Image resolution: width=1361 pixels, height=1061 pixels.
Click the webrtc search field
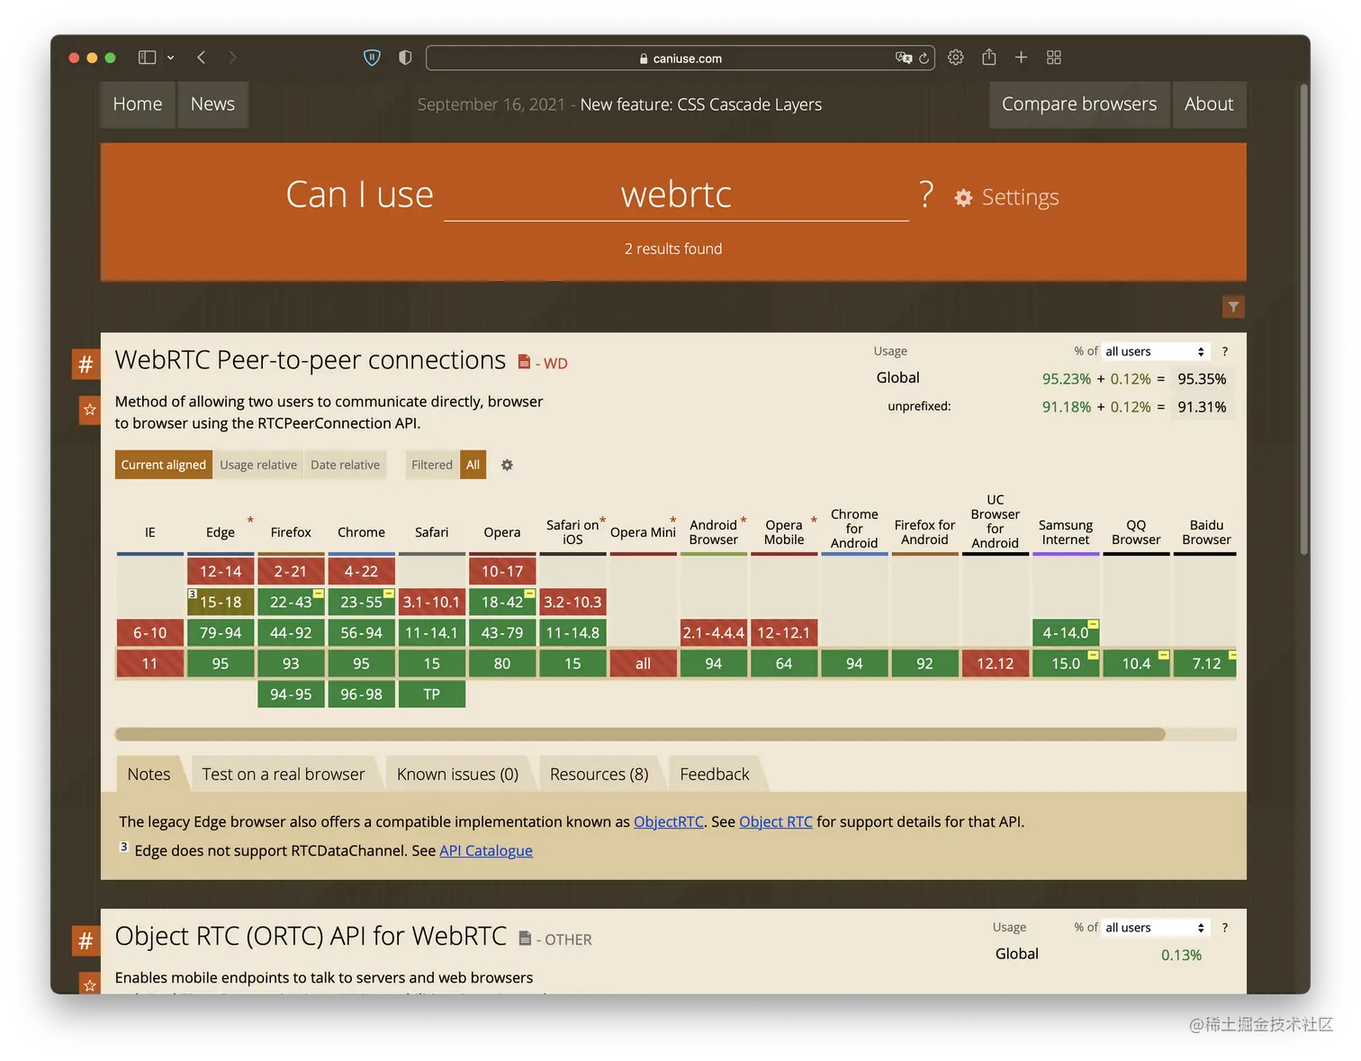(x=676, y=195)
